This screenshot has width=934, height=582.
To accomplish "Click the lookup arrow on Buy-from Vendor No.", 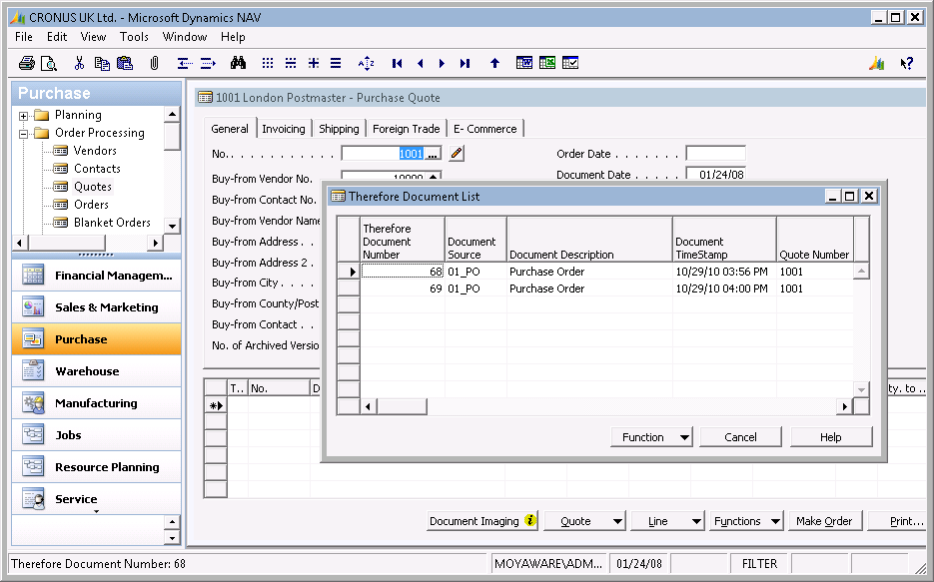I will (x=434, y=176).
